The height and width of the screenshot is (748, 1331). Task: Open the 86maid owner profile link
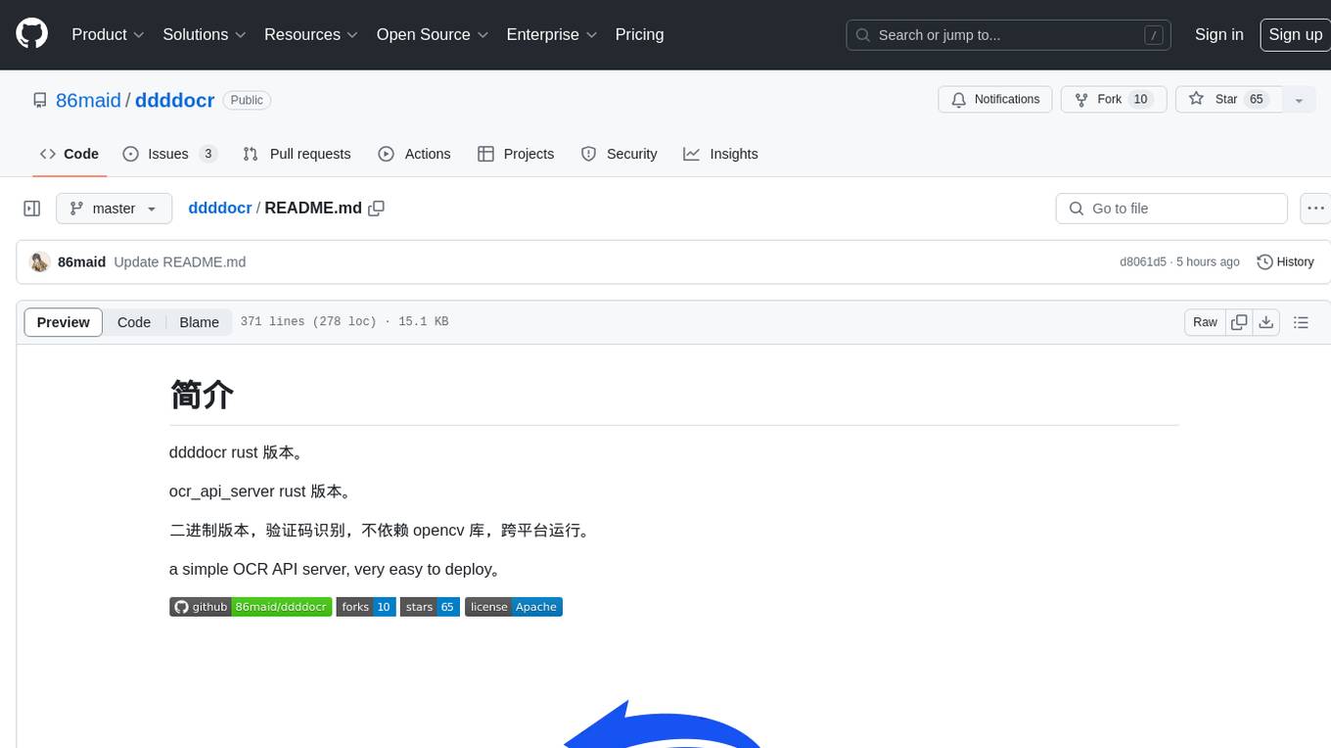[x=88, y=100]
